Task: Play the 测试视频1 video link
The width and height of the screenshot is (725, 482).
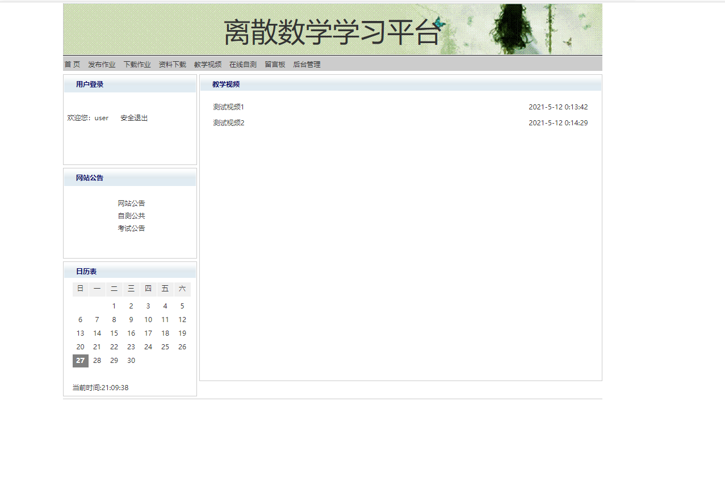Action: (229, 107)
